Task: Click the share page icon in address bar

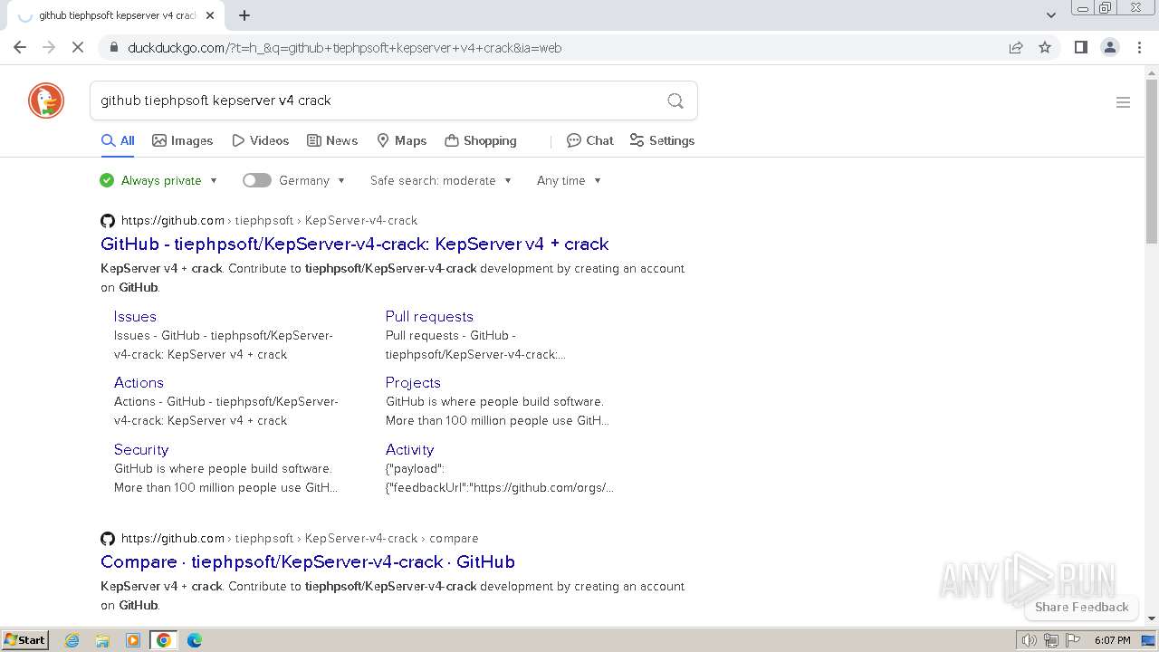Action: pos(1016,47)
